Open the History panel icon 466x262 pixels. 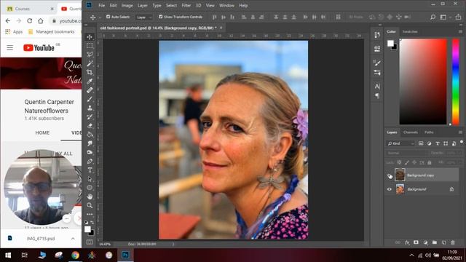(x=377, y=35)
